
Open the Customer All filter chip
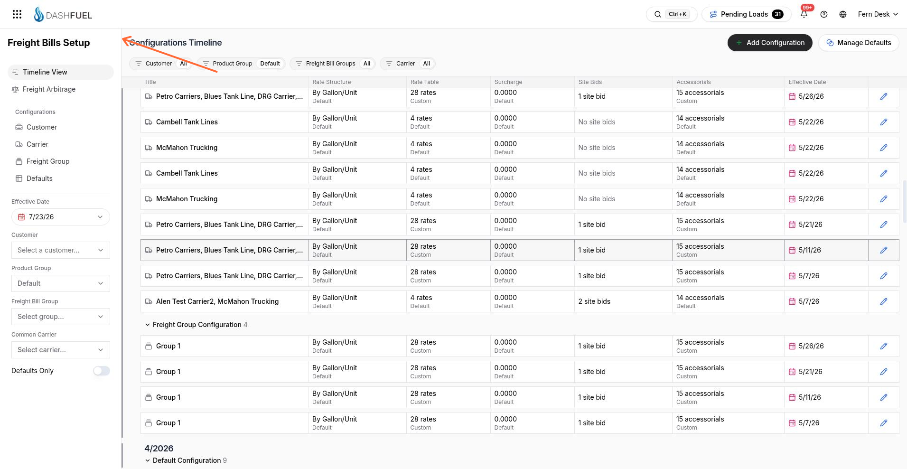pos(161,64)
